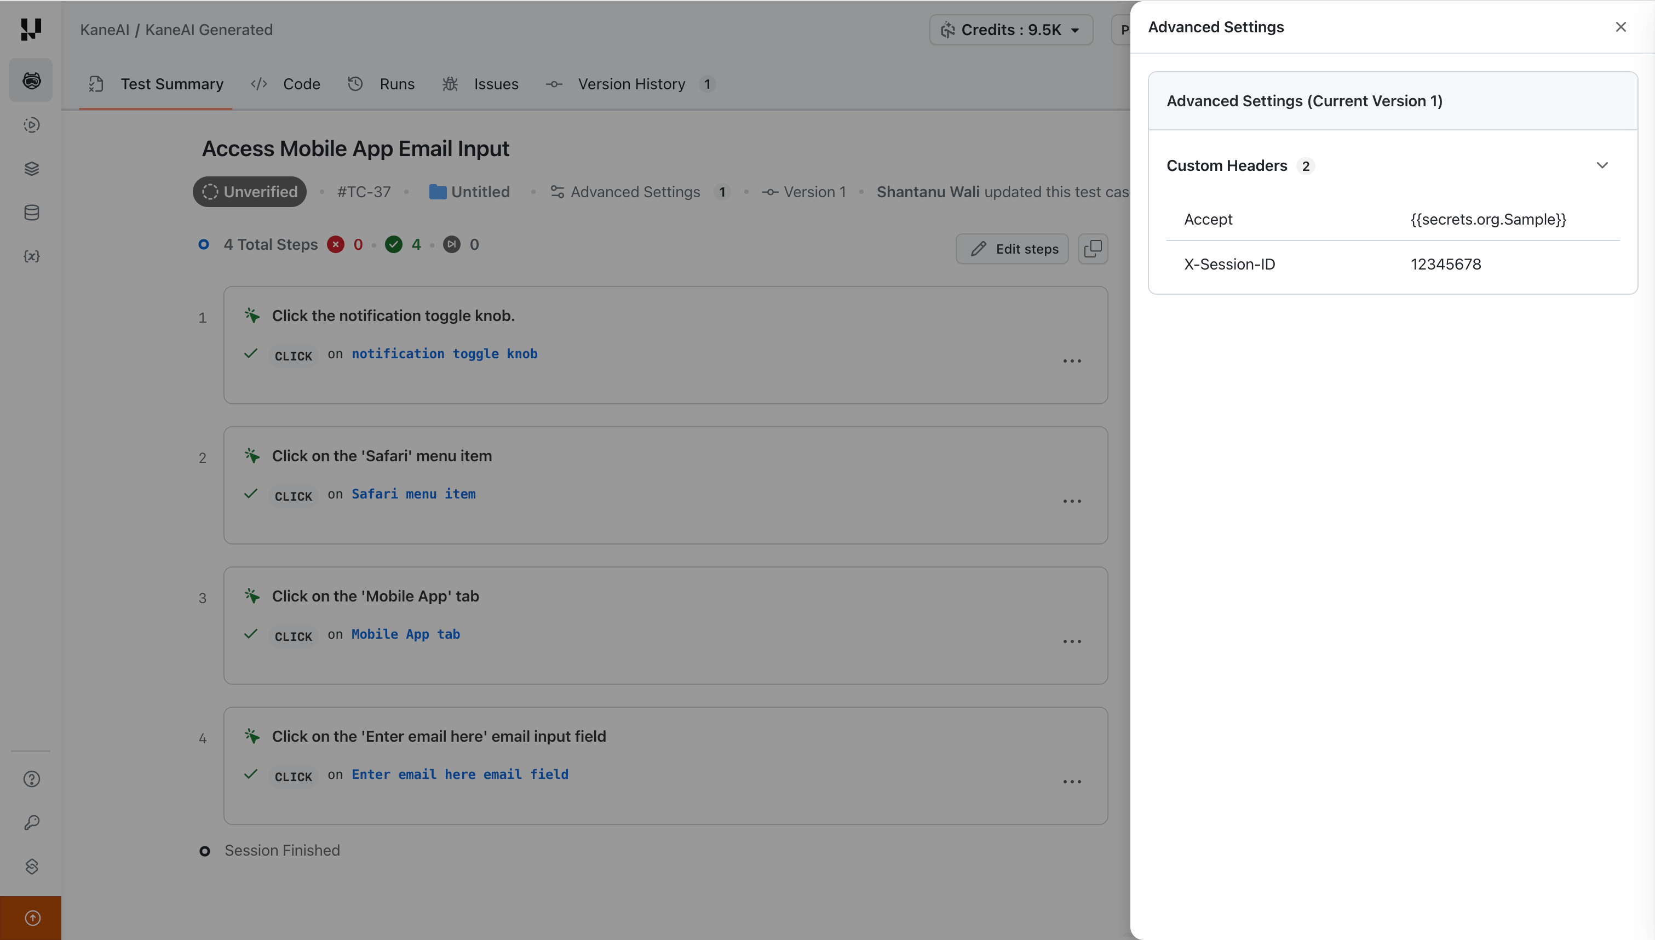The height and width of the screenshot is (940, 1655).
Task: Open the layers stack sidebar icon
Action: (31, 169)
